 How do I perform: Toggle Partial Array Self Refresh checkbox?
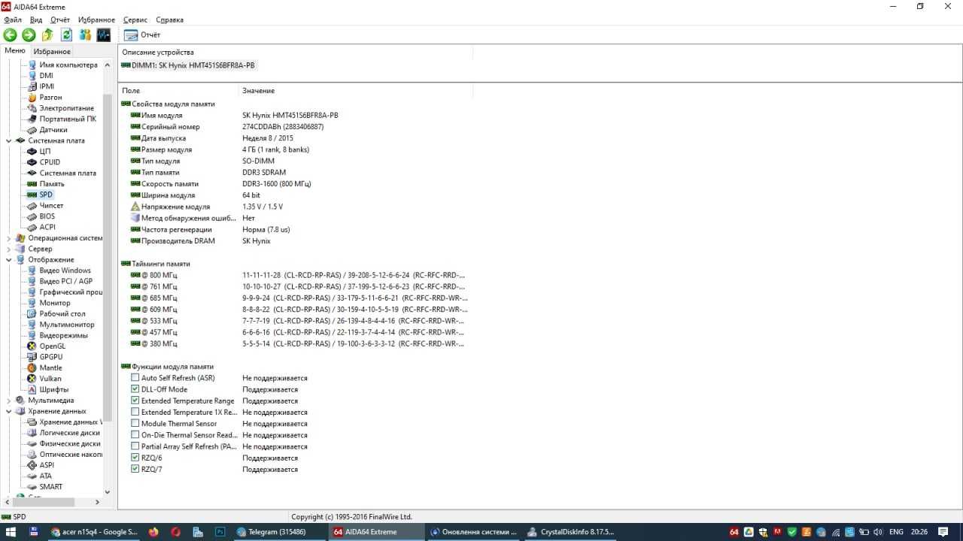[135, 446]
